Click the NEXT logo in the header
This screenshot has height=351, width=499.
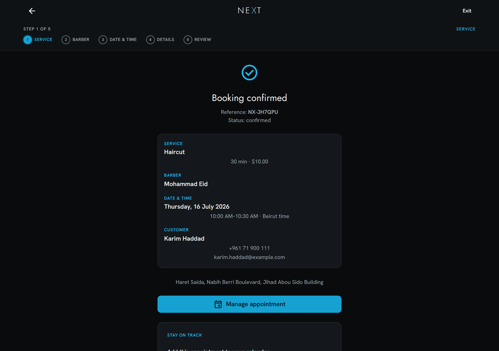point(249,11)
